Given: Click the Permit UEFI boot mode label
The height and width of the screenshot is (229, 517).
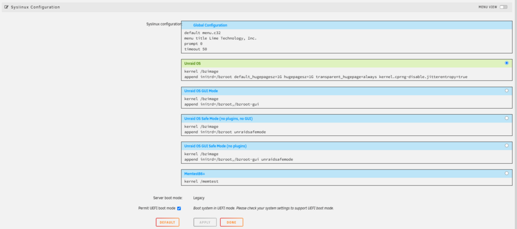Looking at the screenshot, I should pos(157,208).
